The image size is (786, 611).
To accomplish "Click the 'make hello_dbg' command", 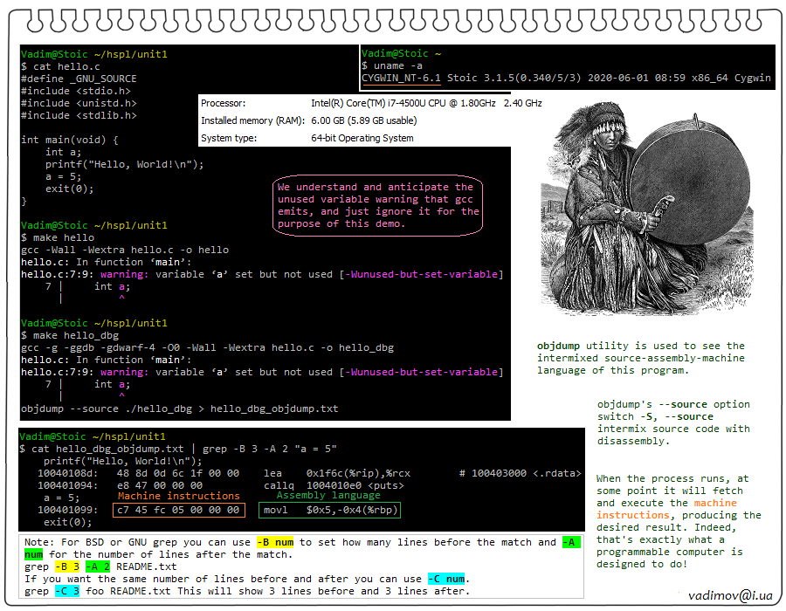I will [x=75, y=335].
